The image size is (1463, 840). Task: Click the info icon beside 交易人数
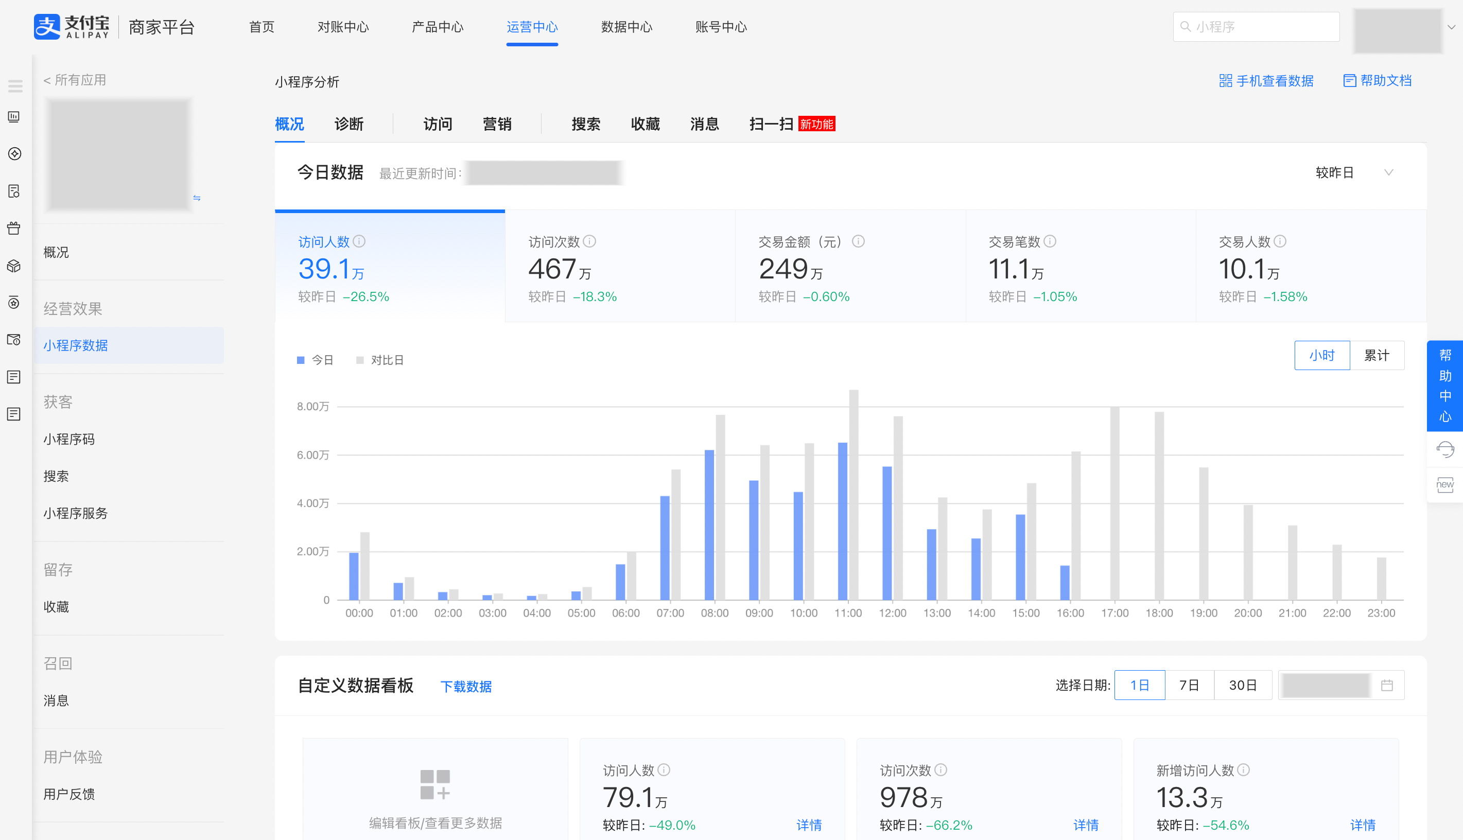(1280, 241)
